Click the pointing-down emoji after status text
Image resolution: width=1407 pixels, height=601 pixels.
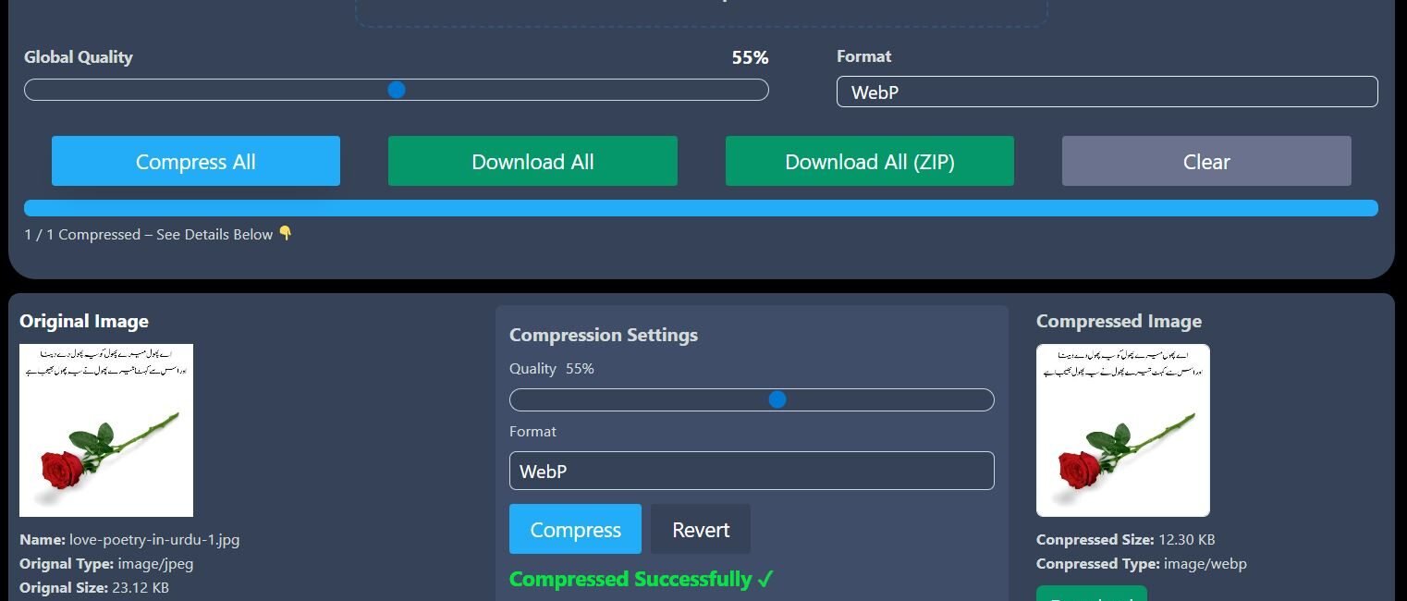[286, 234]
